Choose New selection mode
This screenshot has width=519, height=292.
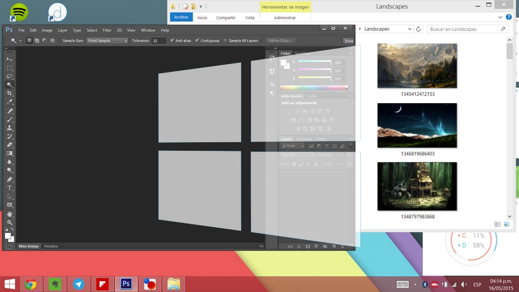pyautogui.click(x=29, y=40)
